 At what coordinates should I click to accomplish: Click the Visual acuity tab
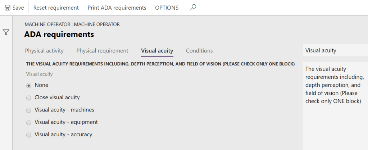coord(157,51)
